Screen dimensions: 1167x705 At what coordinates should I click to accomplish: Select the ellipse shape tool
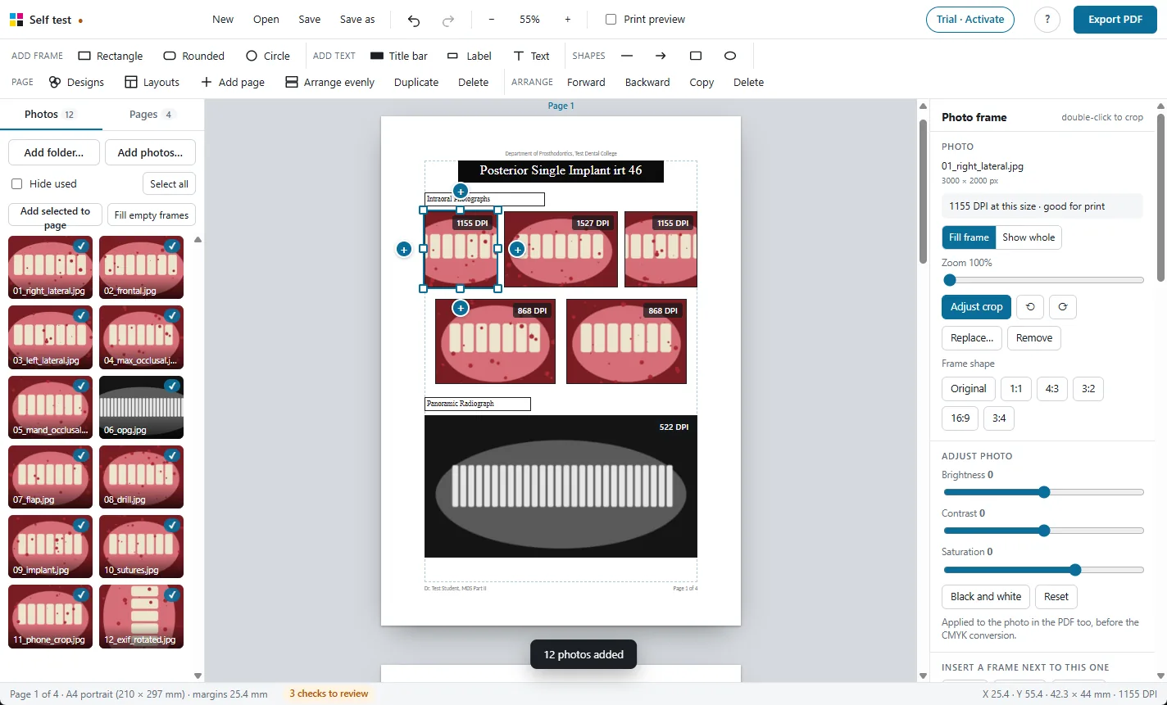tap(730, 56)
